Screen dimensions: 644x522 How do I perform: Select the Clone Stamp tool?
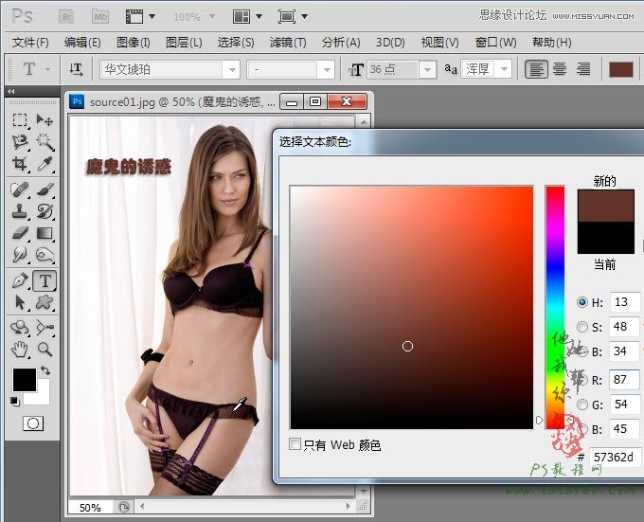20,211
